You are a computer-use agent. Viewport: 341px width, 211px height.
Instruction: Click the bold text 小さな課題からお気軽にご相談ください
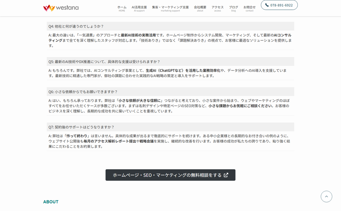(x=240, y=106)
